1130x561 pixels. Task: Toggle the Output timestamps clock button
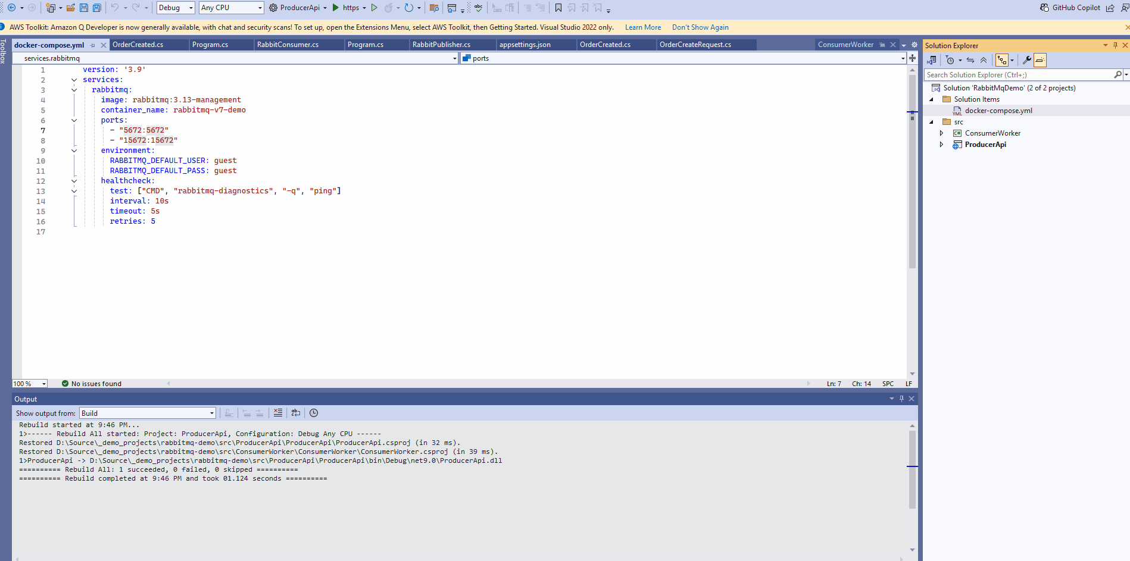pyautogui.click(x=314, y=413)
